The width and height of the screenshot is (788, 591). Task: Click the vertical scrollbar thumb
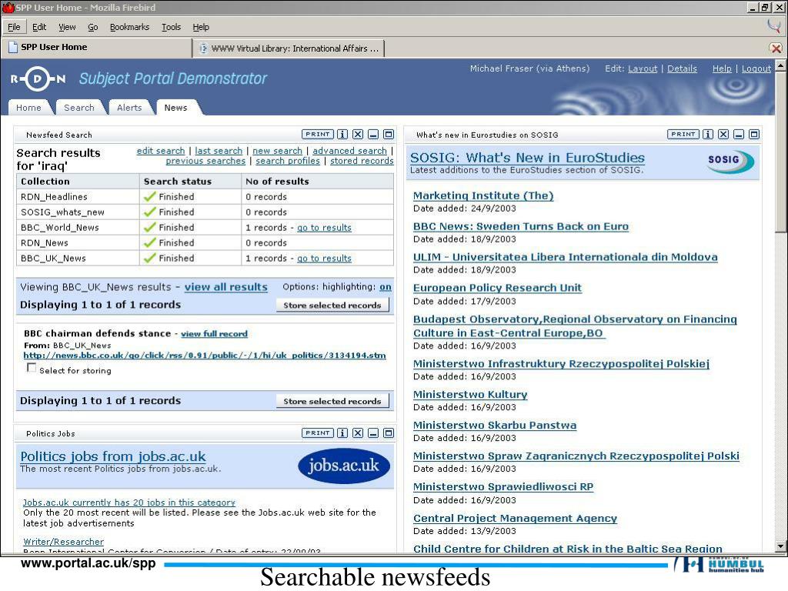pos(780,151)
